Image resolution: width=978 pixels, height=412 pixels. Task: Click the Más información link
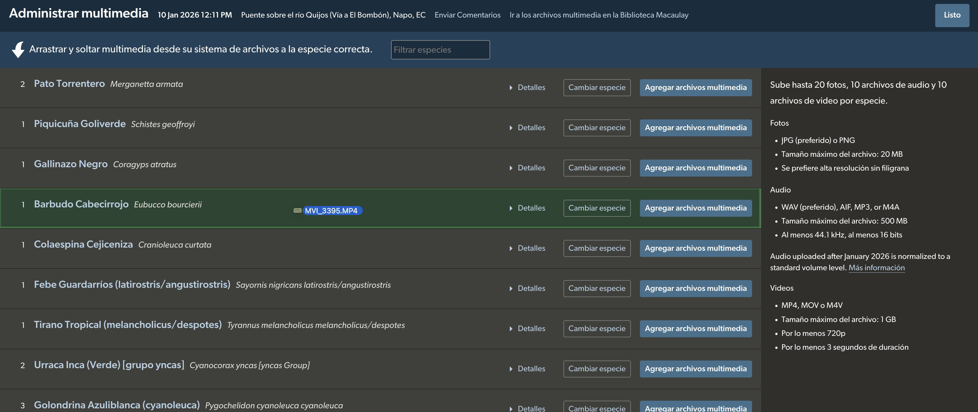coord(876,268)
